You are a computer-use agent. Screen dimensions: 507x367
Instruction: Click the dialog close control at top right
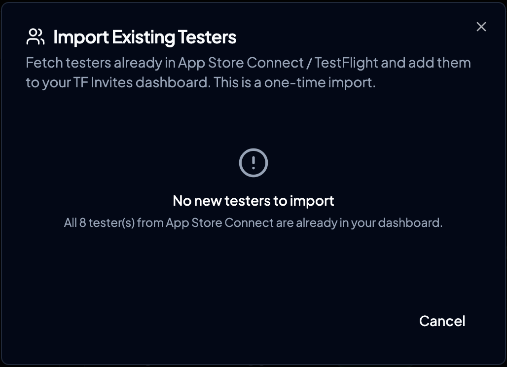(481, 27)
